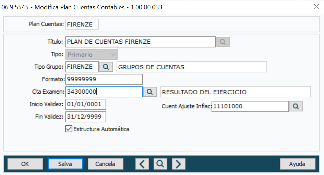Open the Tipo dropdown showing Primario

[92, 54]
